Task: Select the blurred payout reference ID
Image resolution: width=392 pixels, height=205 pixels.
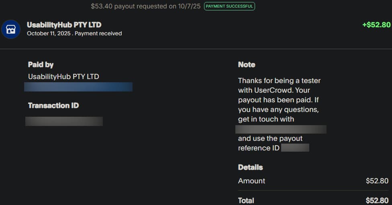Action: pyautogui.click(x=295, y=148)
